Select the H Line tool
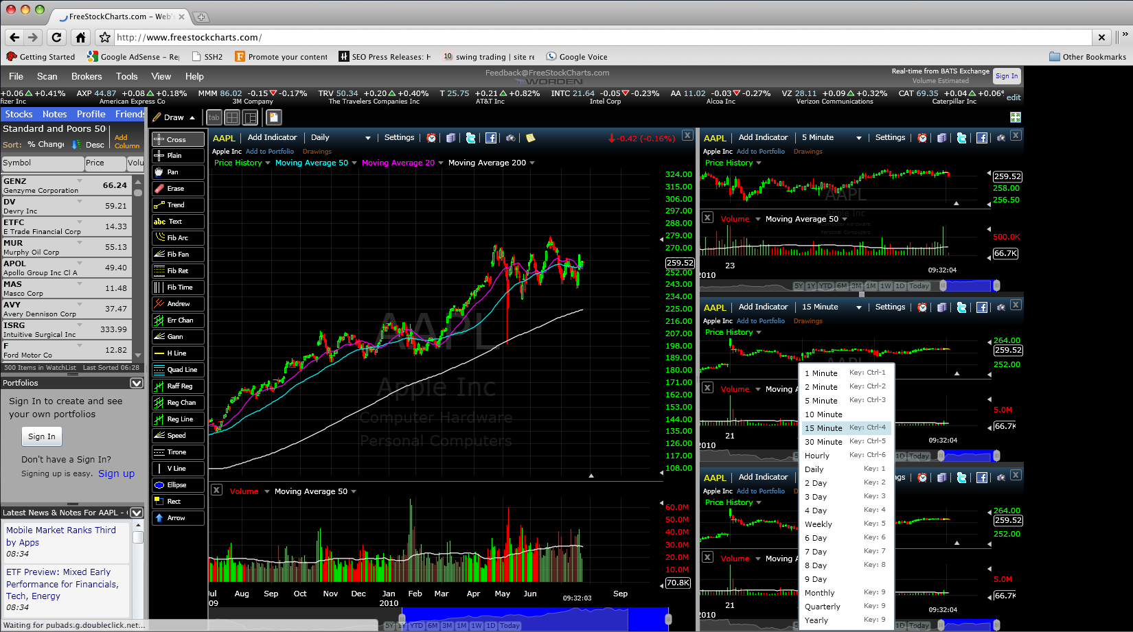Image resolution: width=1133 pixels, height=632 pixels. [178, 353]
